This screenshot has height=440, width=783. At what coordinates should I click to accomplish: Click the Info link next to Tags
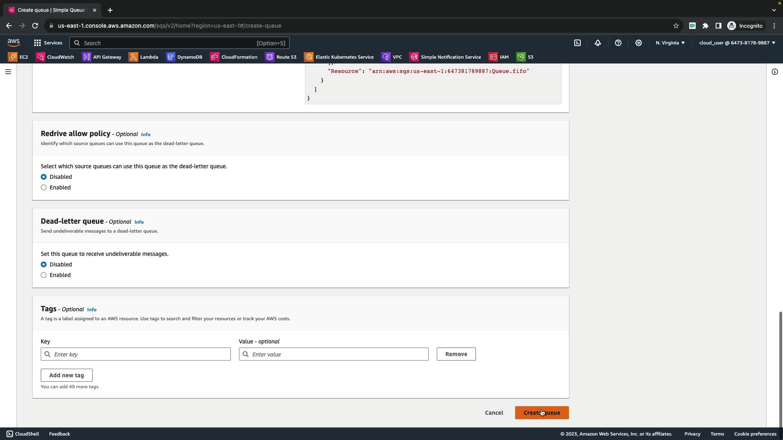pyautogui.click(x=92, y=310)
